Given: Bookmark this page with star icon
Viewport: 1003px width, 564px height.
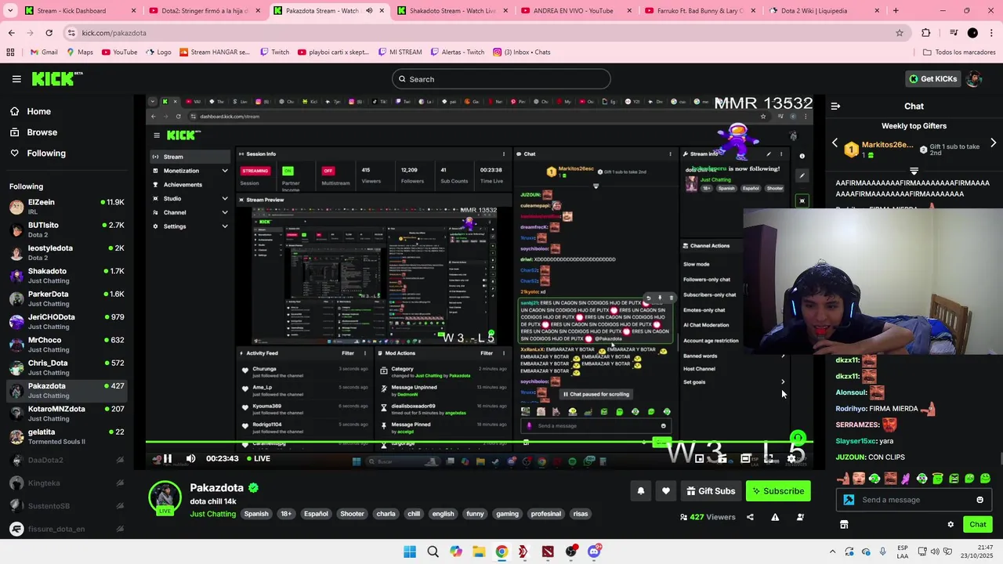Looking at the screenshot, I should click(900, 33).
